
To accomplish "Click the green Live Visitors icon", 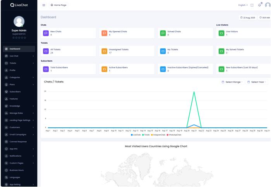I will coord(221,33).
